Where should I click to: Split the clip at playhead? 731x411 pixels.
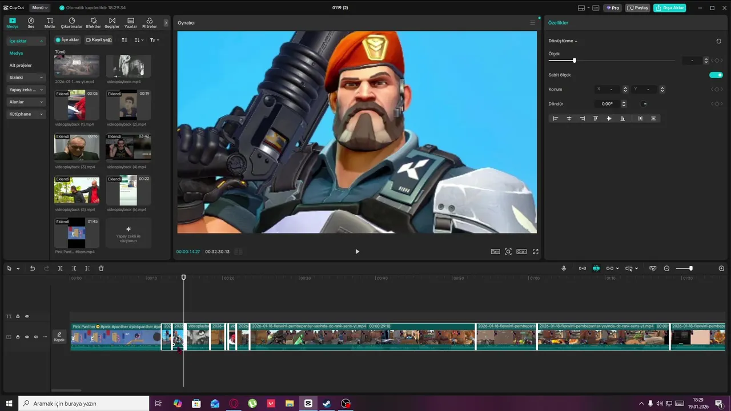tap(60, 268)
